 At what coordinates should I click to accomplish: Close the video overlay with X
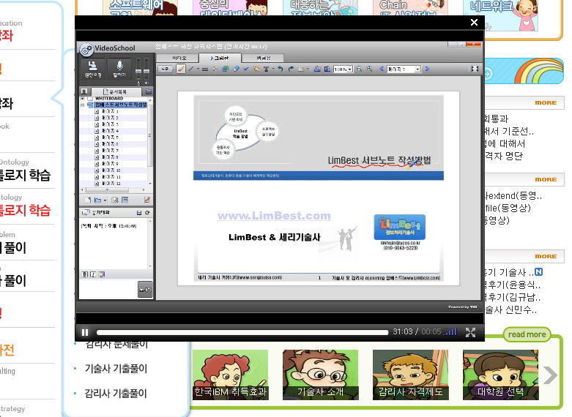coord(475,23)
